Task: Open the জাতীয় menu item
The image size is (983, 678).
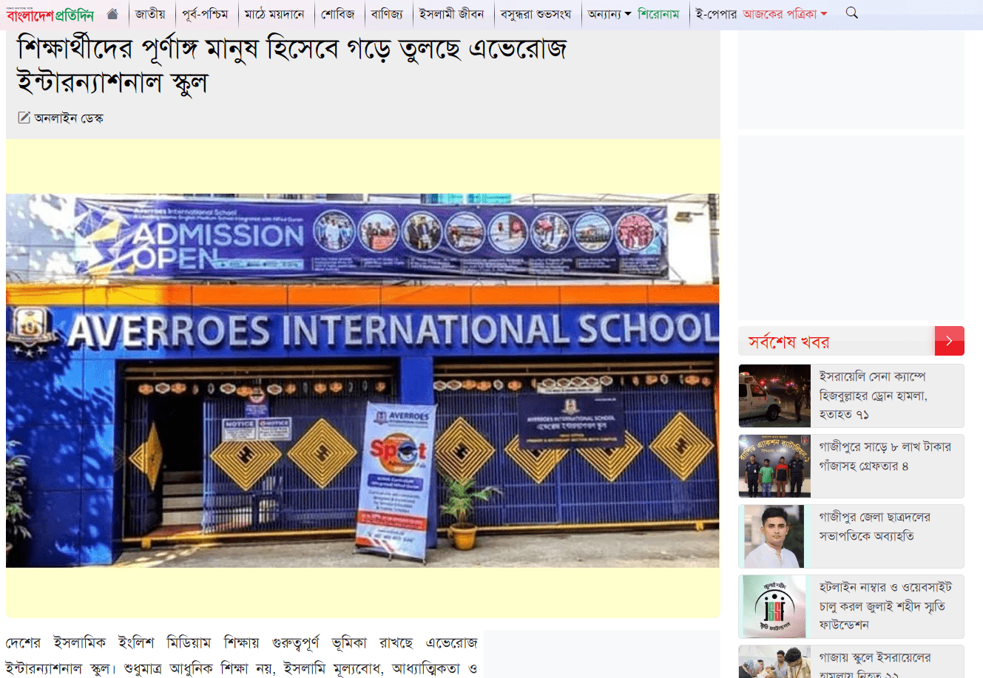Action: click(151, 14)
